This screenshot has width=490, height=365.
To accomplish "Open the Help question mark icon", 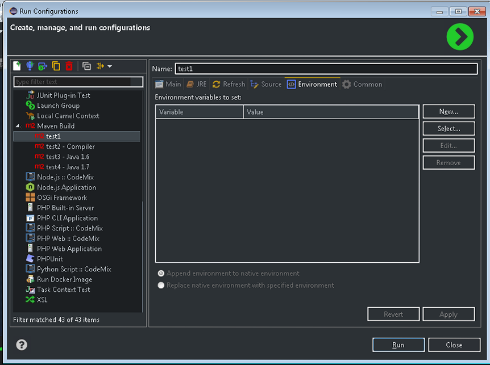I will 22,345.
